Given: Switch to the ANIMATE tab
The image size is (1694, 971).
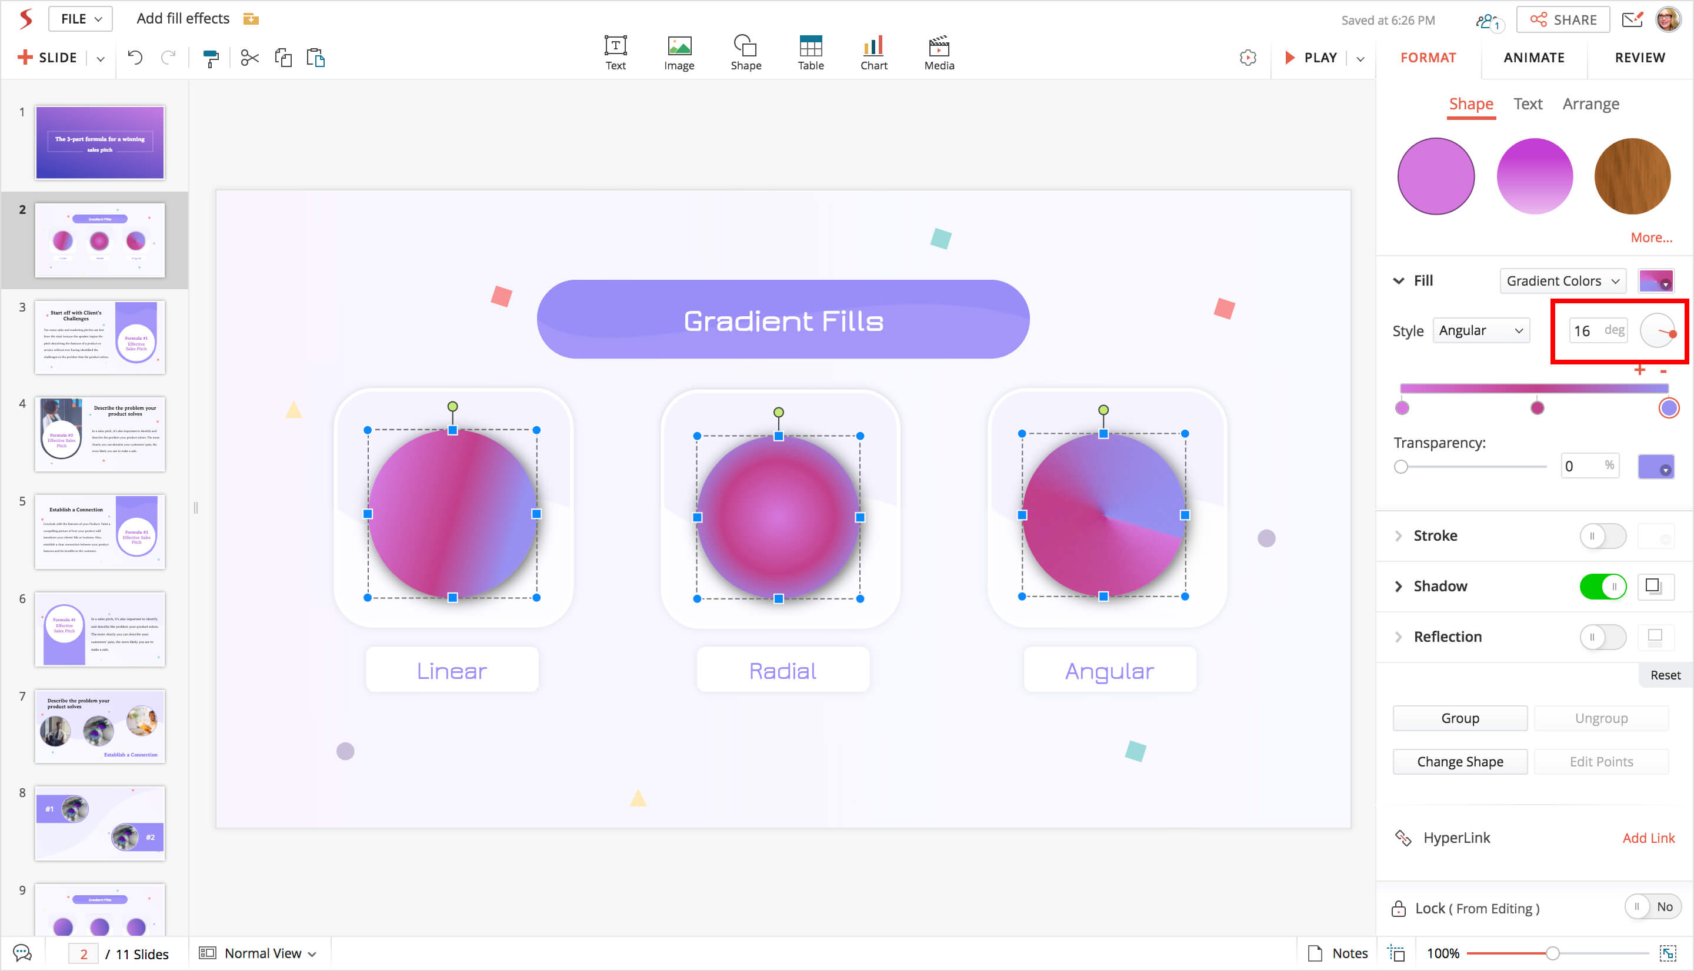Looking at the screenshot, I should coord(1533,58).
